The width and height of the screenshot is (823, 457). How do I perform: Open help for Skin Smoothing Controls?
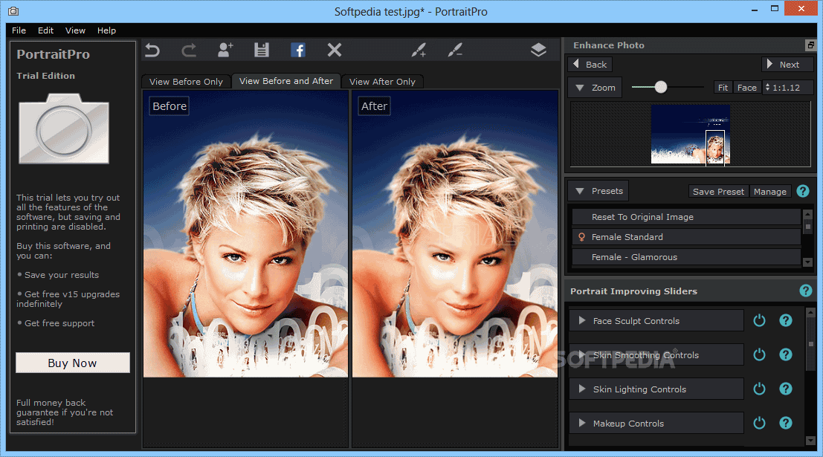pyautogui.click(x=785, y=354)
